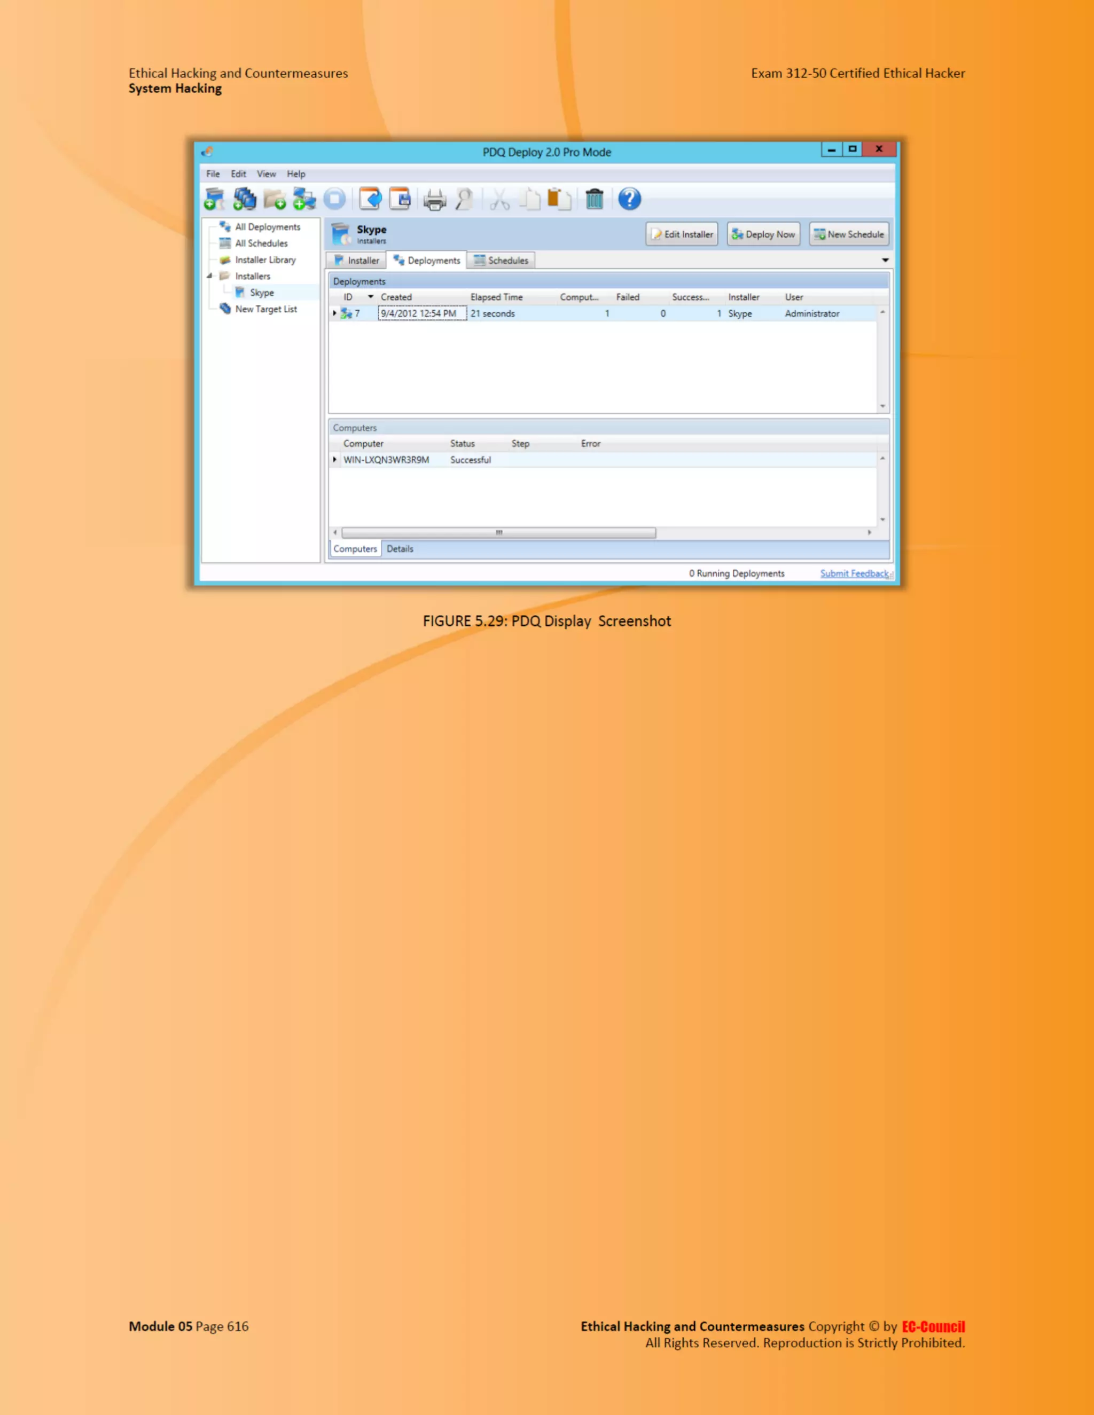Click the Import arrow toolbar icon
The image size is (1094, 1415).
click(x=370, y=199)
